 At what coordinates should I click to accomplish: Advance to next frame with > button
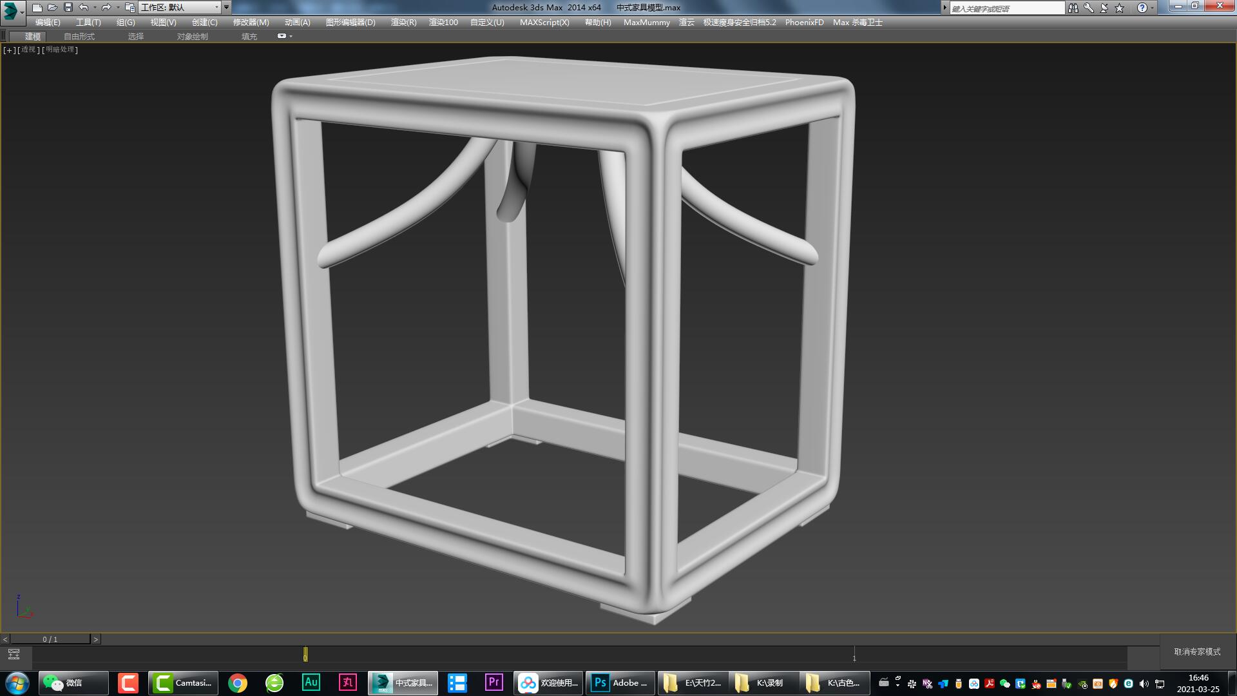click(x=95, y=639)
